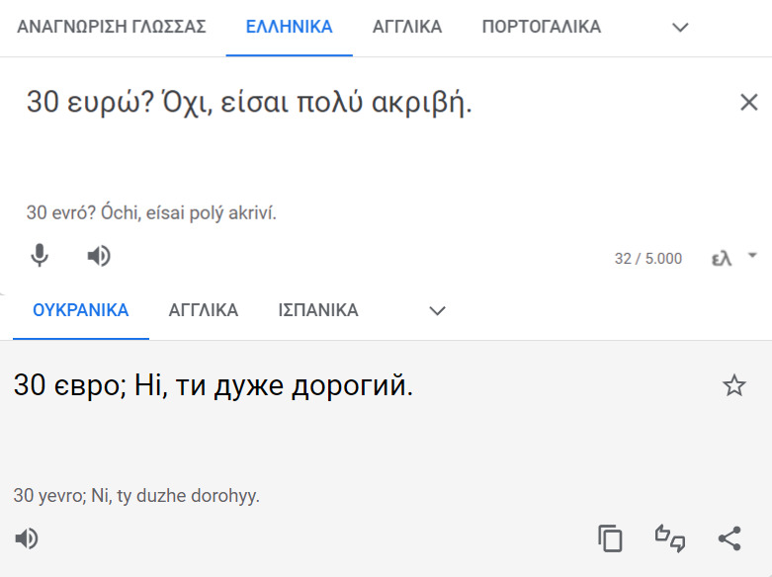This screenshot has width=772, height=577.
Task: Switch source language to ΑΓΓΛΙΚΑ
Action: (x=407, y=28)
